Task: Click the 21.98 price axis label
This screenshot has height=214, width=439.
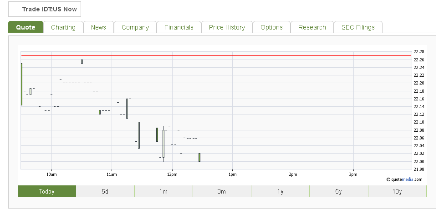Action: click(x=419, y=169)
